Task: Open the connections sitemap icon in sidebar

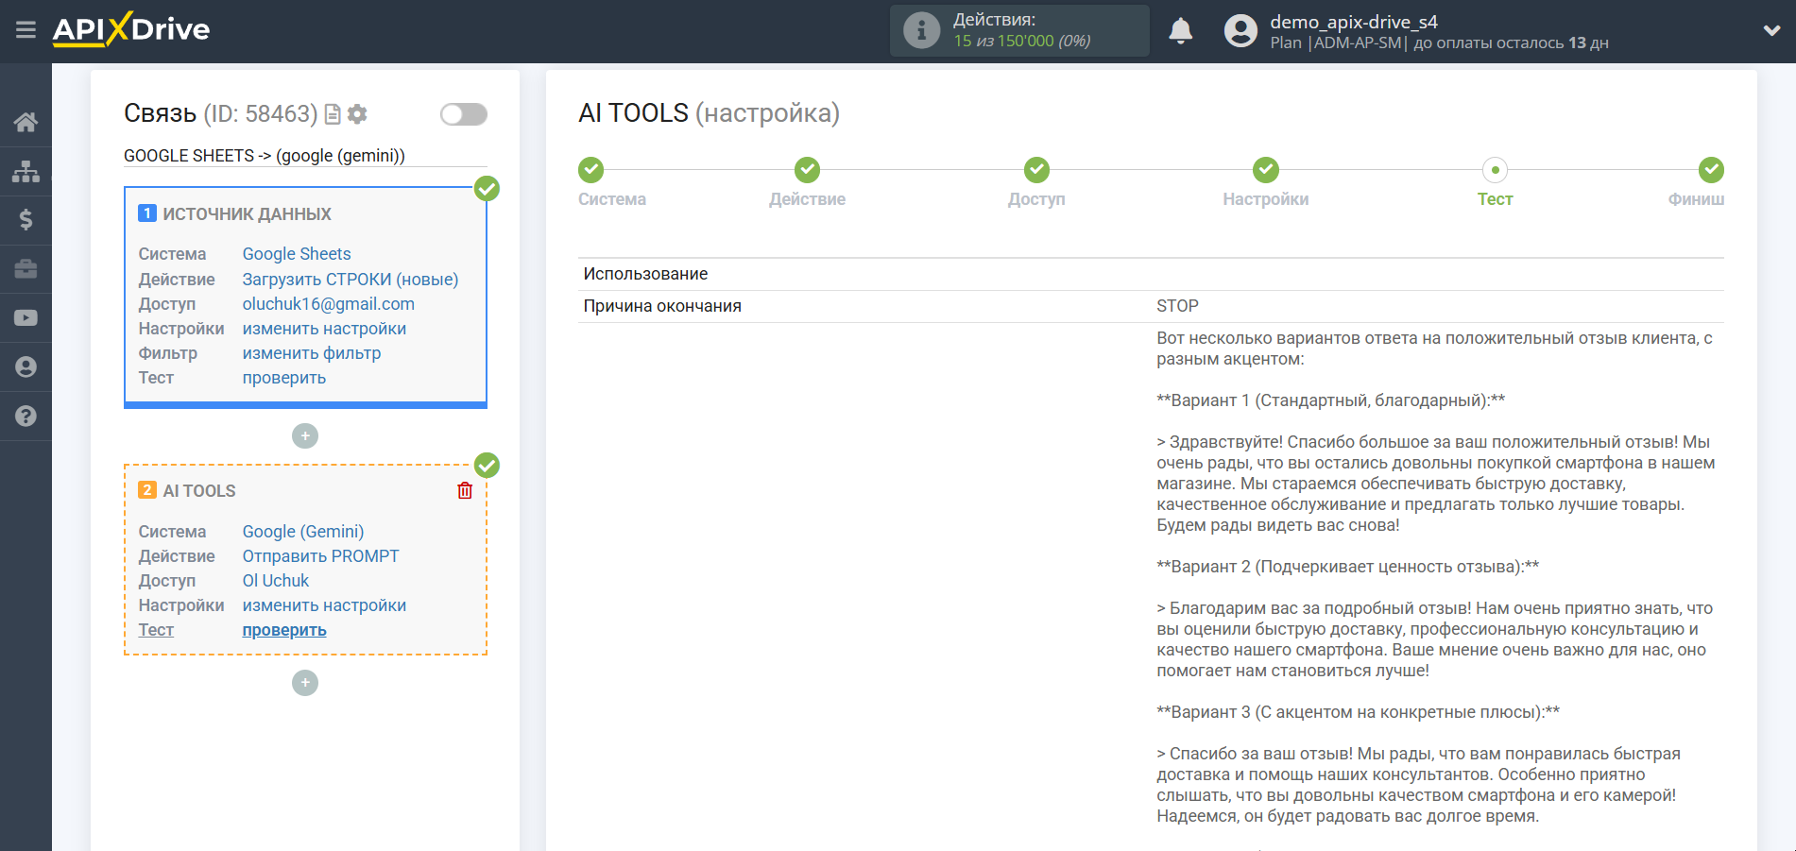Action: click(26, 171)
